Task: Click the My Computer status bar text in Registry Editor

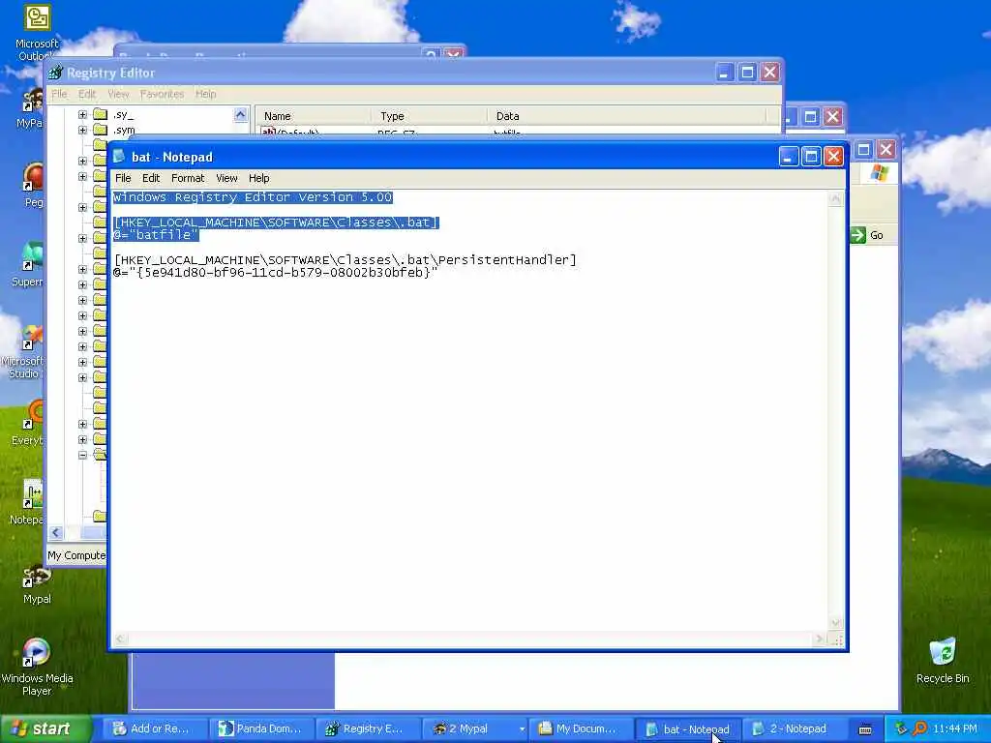Action: point(76,555)
